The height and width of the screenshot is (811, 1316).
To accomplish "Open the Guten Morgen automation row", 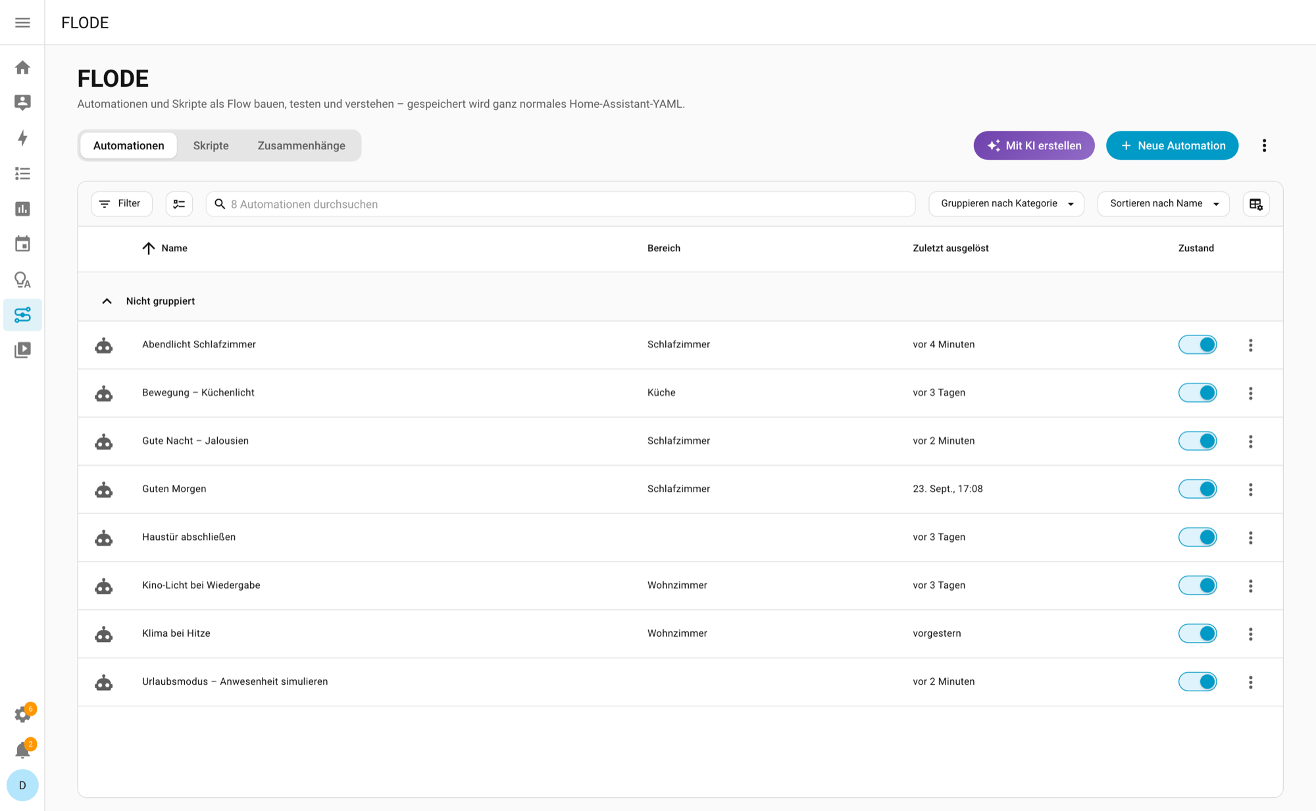I will point(680,489).
